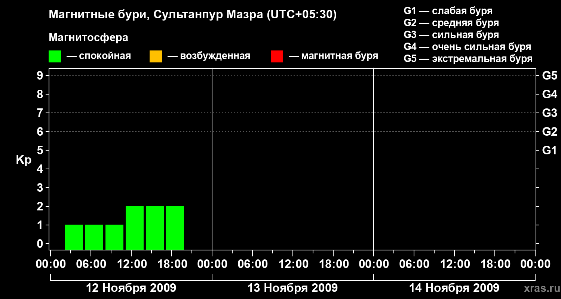Click the '— возбужденная' legend label
The width and height of the screenshot is (561, 299).
(x=209, y=56)
